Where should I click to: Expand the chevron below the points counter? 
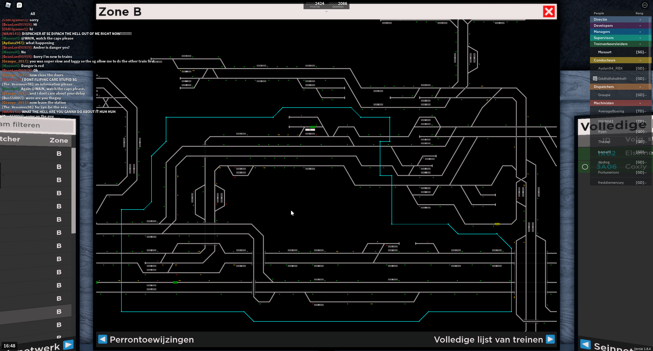[326, 11]
